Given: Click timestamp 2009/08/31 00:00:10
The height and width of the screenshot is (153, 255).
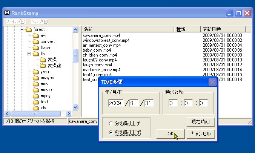Looking at the screenshot, I should pos(222,60).
